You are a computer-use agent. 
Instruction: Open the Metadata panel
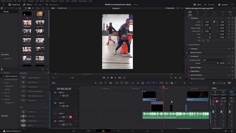point(210,4)
